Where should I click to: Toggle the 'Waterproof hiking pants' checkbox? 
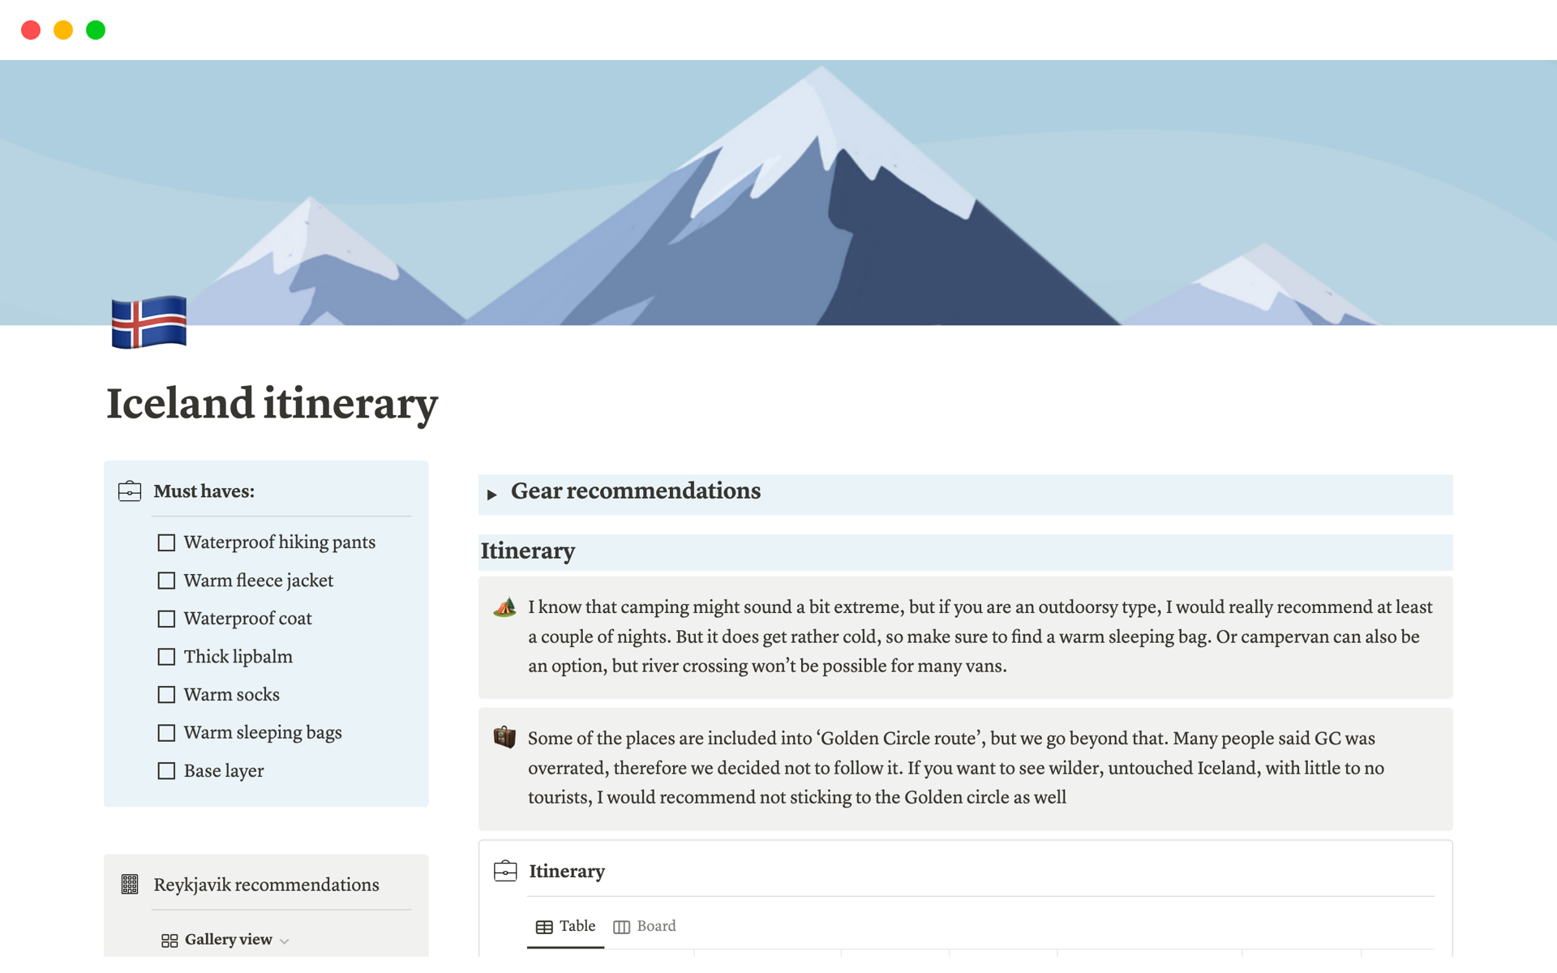[x=167, y=542]
